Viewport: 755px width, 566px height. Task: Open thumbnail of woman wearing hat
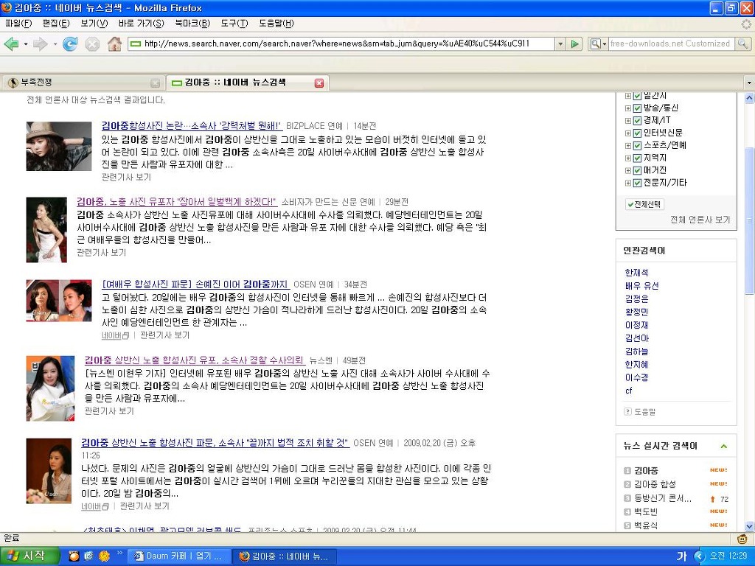tap(59, 147)
